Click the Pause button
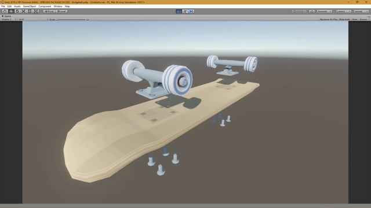This screenshot has width=371, height=208. tap(185, 12)
